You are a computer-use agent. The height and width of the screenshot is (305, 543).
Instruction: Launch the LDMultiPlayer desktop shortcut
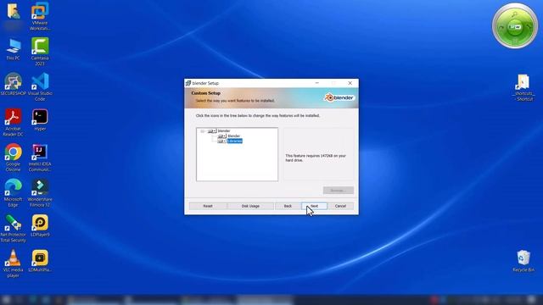point(40,261)
